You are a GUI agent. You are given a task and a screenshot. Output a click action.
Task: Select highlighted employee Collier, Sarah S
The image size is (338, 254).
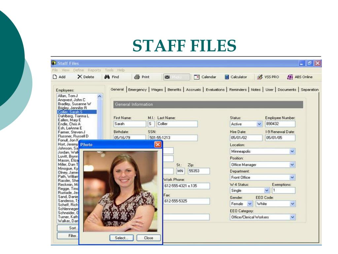[77, 112]
